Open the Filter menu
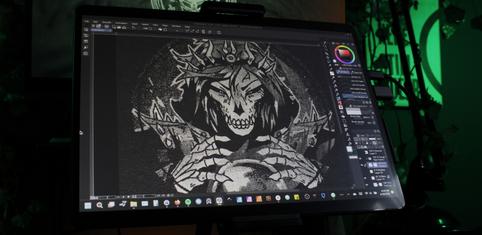 [165, 25]
